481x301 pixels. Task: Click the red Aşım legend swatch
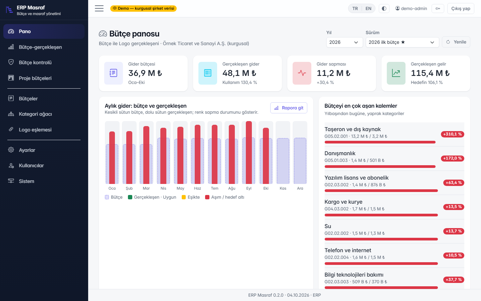207,197
